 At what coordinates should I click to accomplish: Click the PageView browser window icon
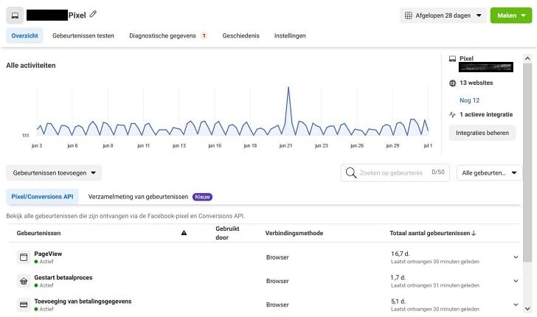(x=24, y=257)
